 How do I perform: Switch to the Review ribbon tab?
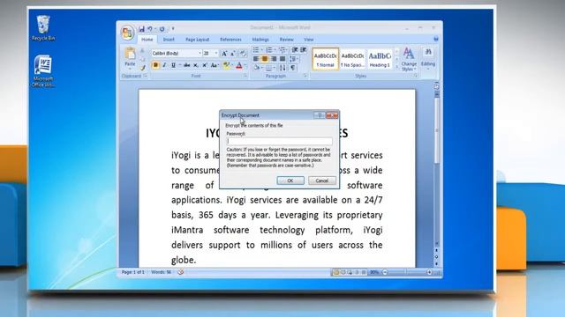[286, 40]
